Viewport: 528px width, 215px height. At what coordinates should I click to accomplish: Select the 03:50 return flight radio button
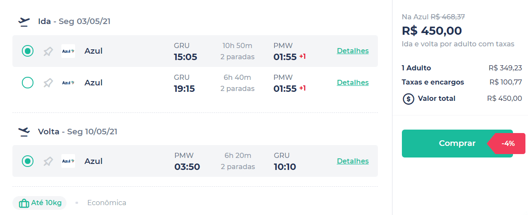tap(27, 161)
